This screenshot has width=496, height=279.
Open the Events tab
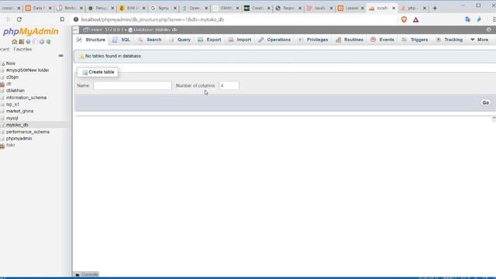[382, 40]
